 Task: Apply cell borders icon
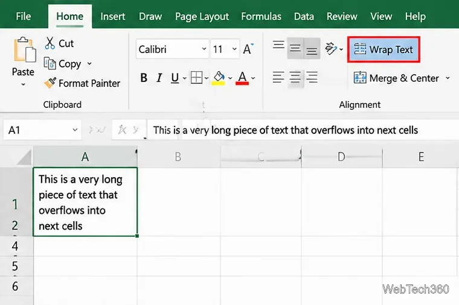click(196, 78)
